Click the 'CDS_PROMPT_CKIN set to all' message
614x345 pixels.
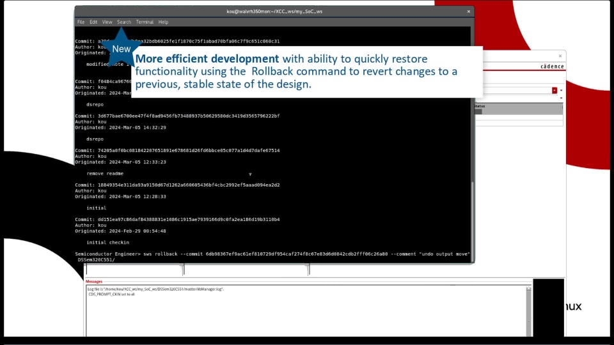point(111,294)
